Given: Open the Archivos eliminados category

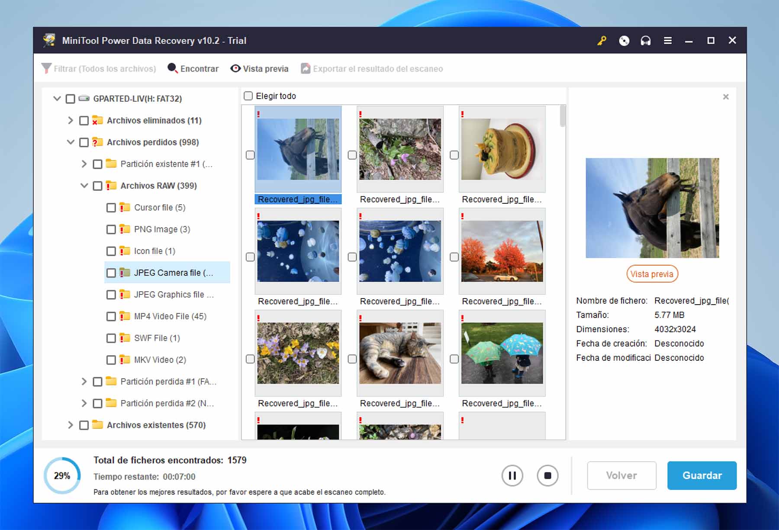Looking at the screenshot, I should pyautogui.click(x=71, y=120).
